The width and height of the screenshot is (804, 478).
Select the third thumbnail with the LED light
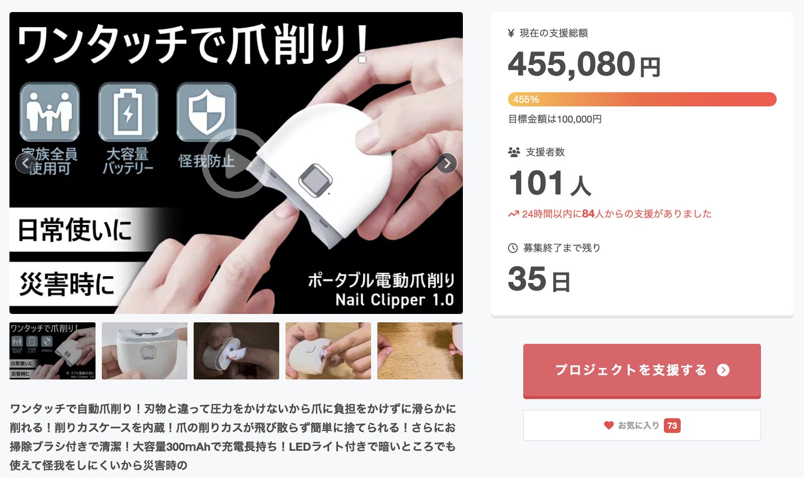[x=236, y=351]
